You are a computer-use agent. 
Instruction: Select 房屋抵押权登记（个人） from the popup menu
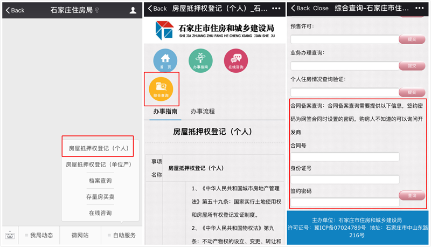(99, 148)
